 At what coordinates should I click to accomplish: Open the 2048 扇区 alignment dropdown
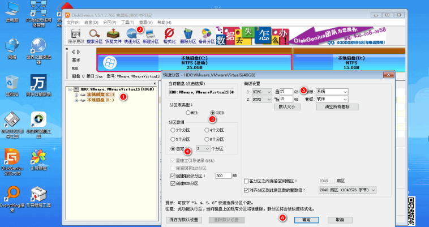(347, 190)
